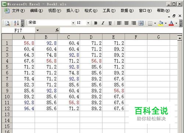Image resolution: width=184 pixels, height=133 pixels.
Task: Open the 窗口(W) menu
Action: (145, 11)
